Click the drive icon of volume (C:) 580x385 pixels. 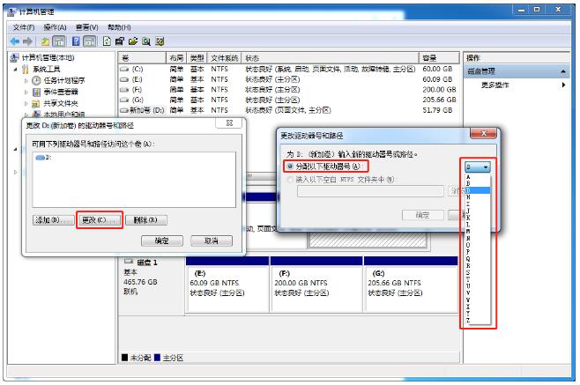124,70
